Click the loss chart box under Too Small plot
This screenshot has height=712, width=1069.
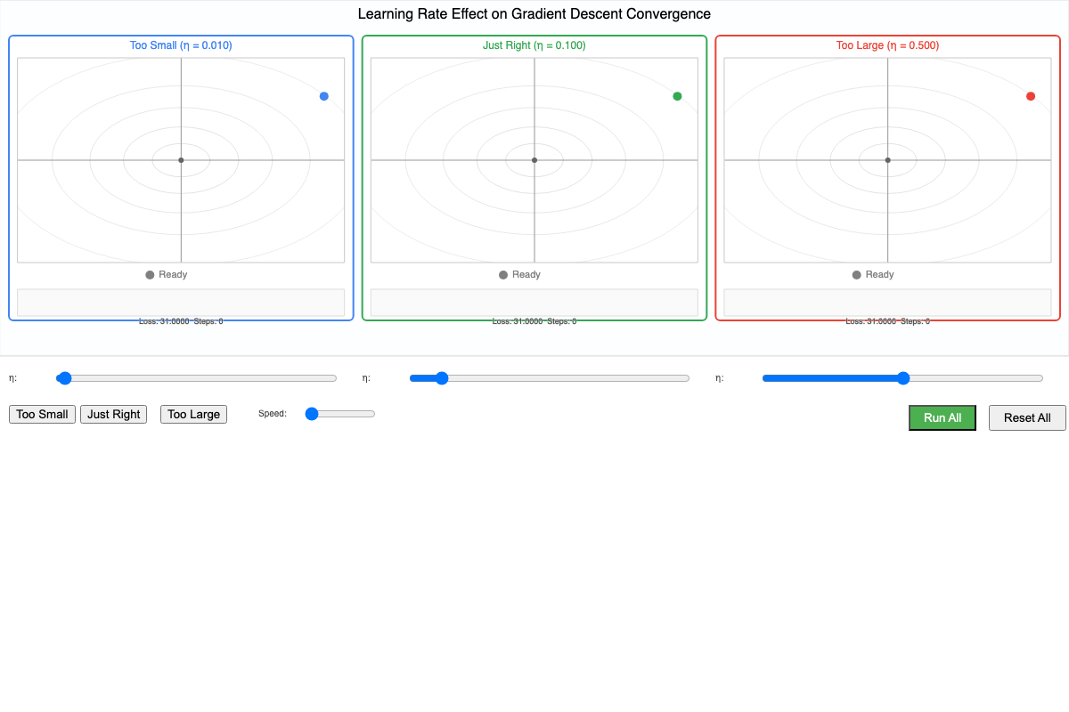tap(181, 303)
